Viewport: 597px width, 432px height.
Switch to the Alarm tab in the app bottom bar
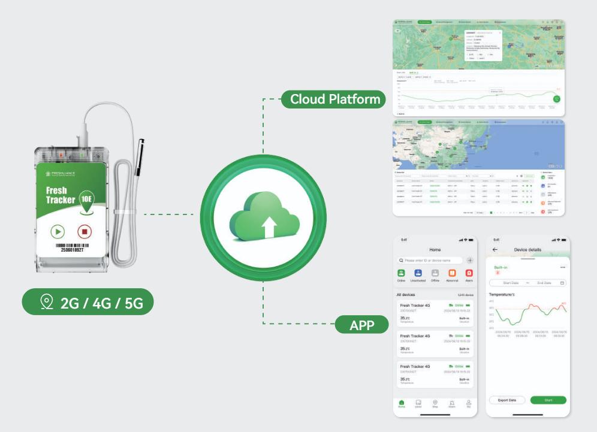(x=452, y=404)
